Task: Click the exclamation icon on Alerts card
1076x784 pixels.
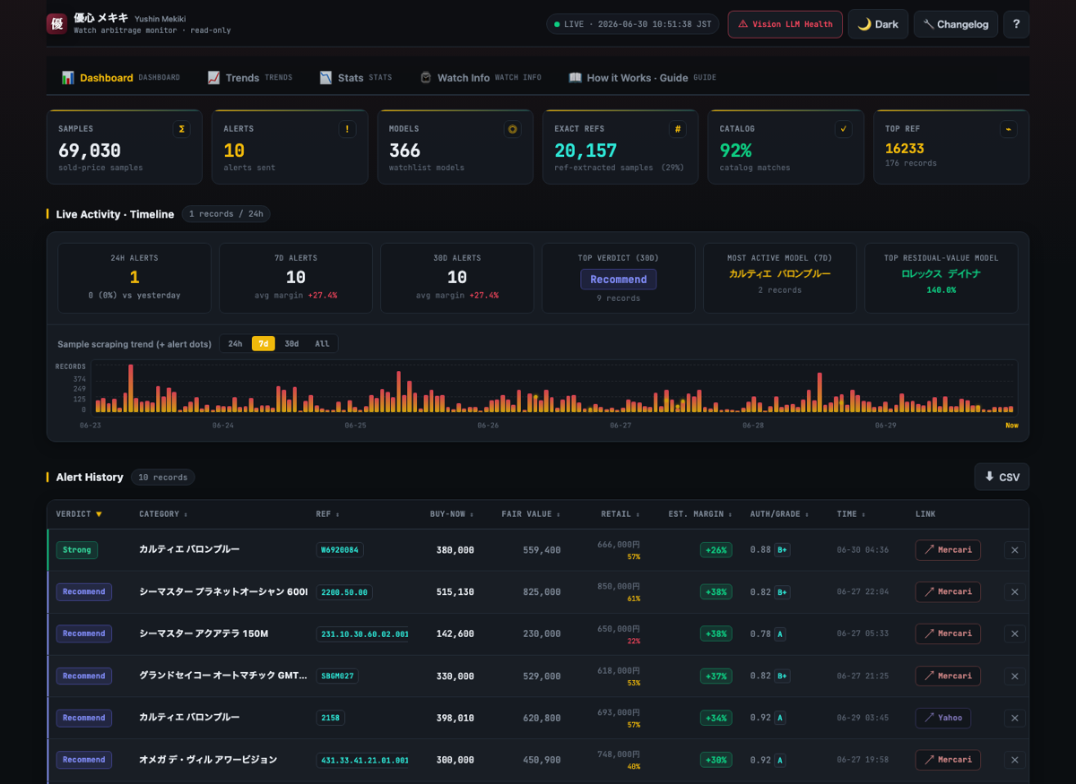Action: pyautogui.click(x=347, y=129)
